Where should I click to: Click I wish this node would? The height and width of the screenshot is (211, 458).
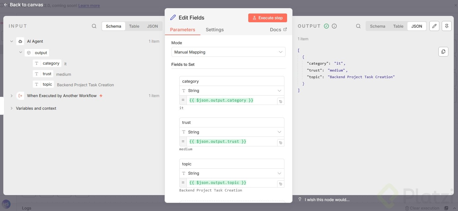[327, 200]
